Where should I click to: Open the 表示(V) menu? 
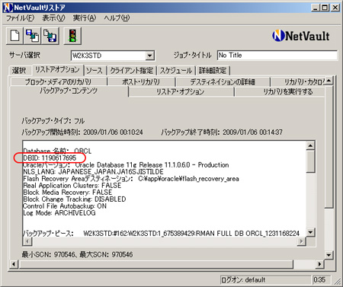coord(53,18)
